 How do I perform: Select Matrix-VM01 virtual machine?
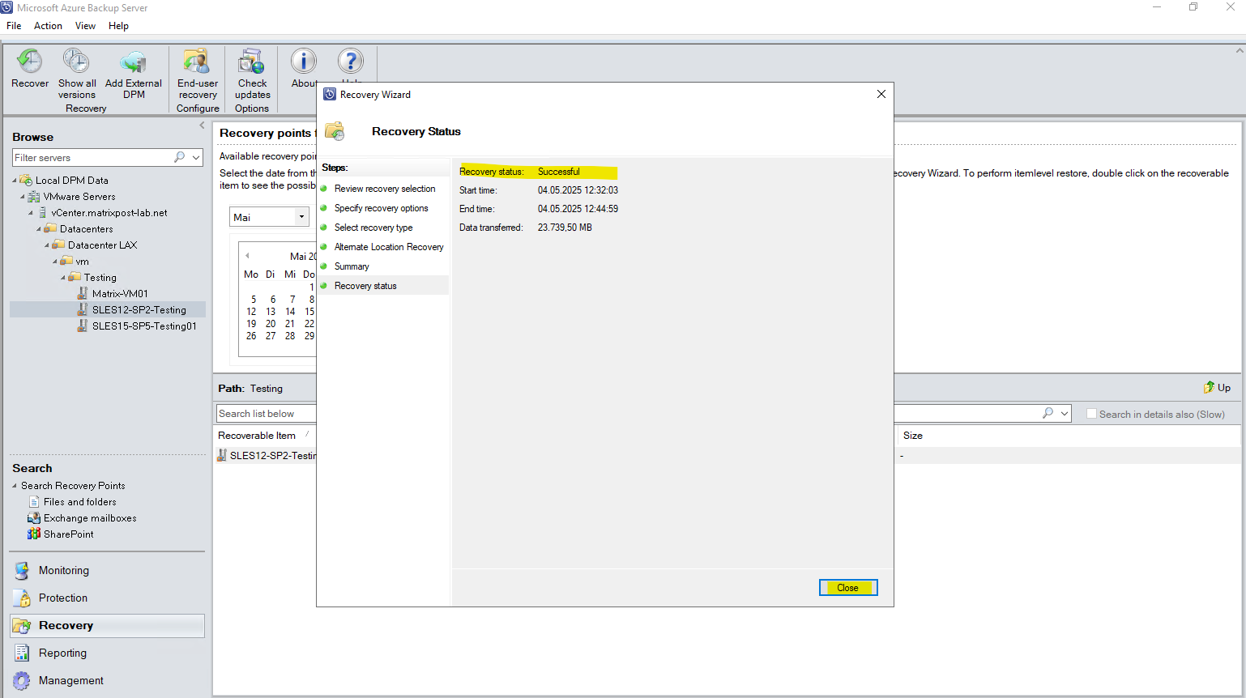pos(120,294)
